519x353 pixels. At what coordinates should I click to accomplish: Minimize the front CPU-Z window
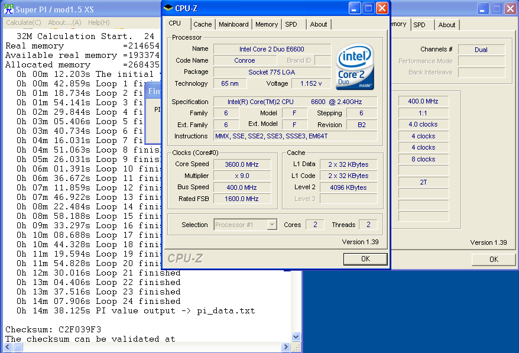pos(355,8)
